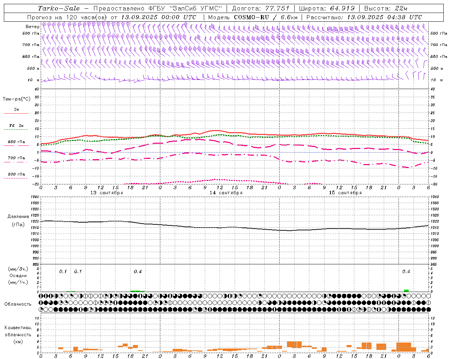Select the 'Долгота: 77.751' longitude value
Viewport: 449px width, 359px height.
click(261, 8)
